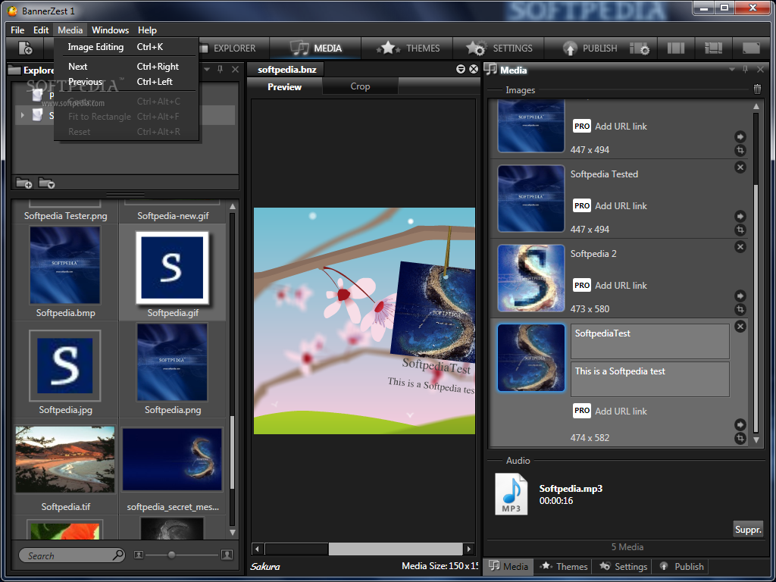This screenshot has height=582, width=776.
Task: Edit the SoftpediaTest title field
Action: point(649,341)
